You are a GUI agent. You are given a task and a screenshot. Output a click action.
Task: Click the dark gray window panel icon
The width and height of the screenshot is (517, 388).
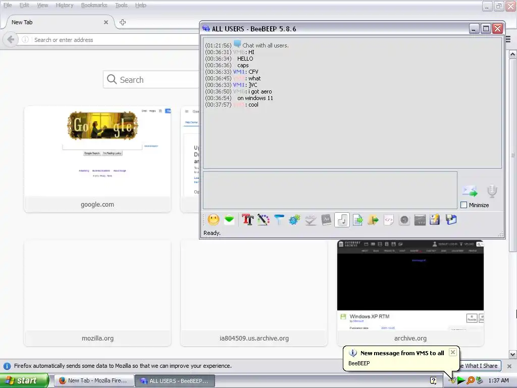click(420, 220)
